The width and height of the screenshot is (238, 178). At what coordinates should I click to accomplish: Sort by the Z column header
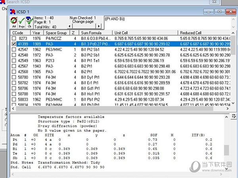[74, 33]
